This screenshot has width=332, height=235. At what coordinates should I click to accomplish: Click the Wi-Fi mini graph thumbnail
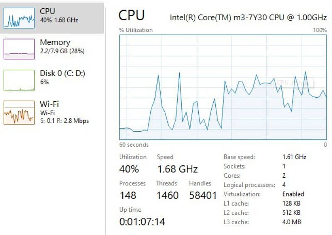[x=19, y=112]
